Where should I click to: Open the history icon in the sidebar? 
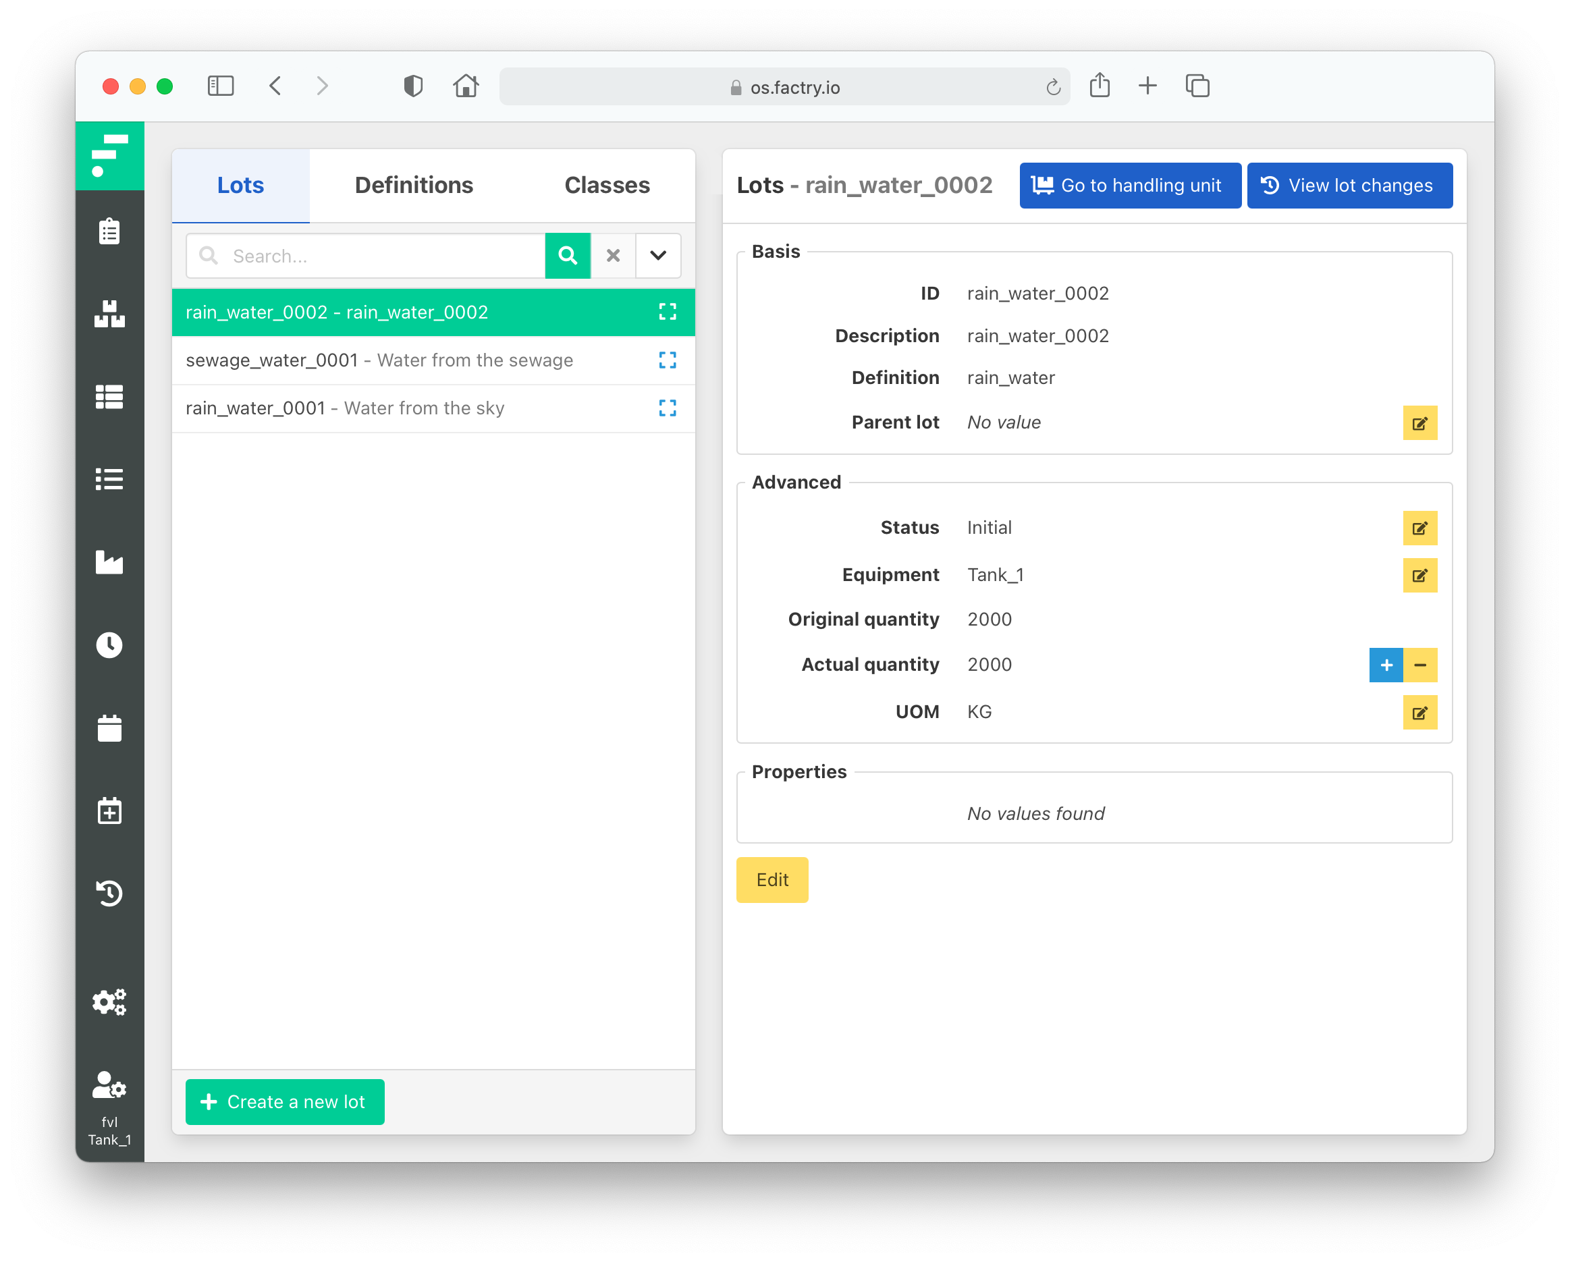tap(109, 893)
